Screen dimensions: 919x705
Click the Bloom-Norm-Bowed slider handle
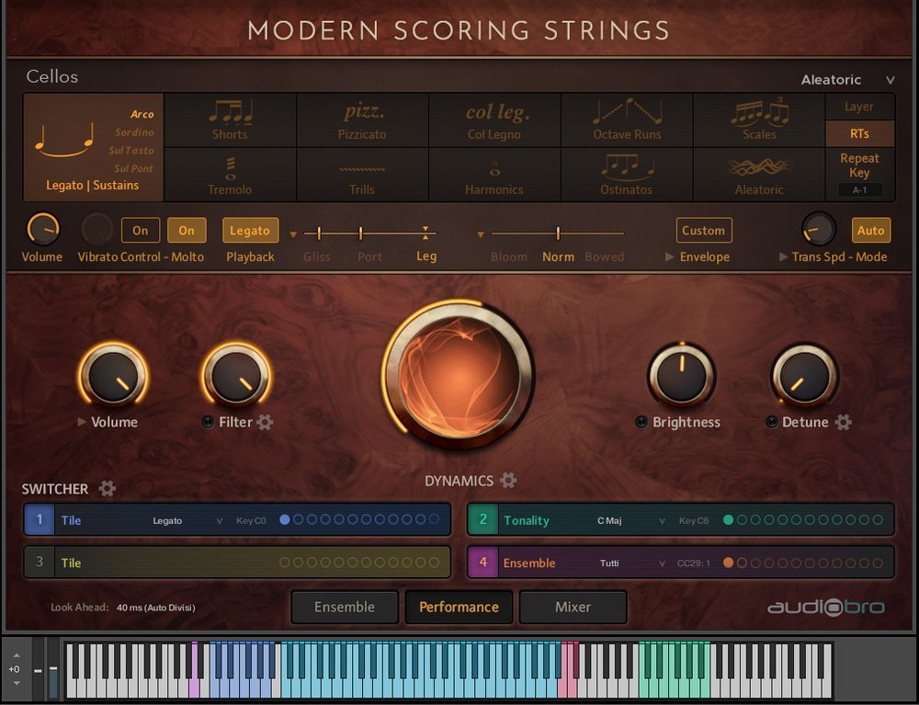click(x=558, y=233)
